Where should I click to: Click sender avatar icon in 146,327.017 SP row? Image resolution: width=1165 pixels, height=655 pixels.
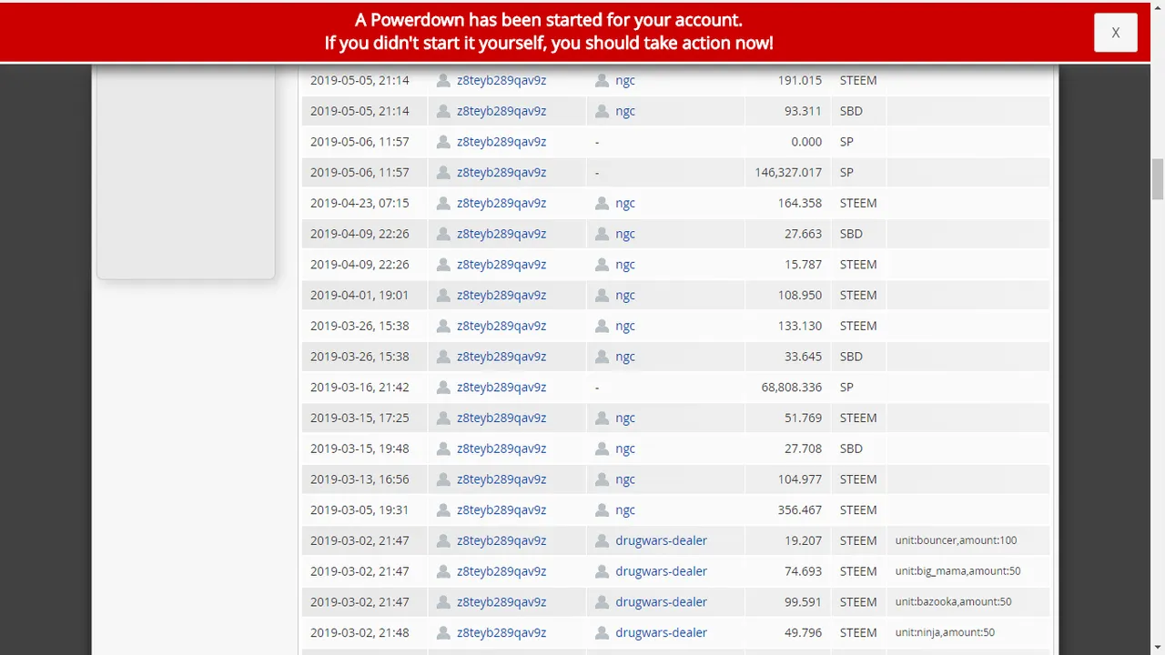pos(443,172)
